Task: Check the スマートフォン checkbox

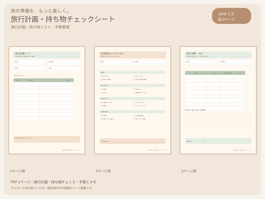Action: 134,76
